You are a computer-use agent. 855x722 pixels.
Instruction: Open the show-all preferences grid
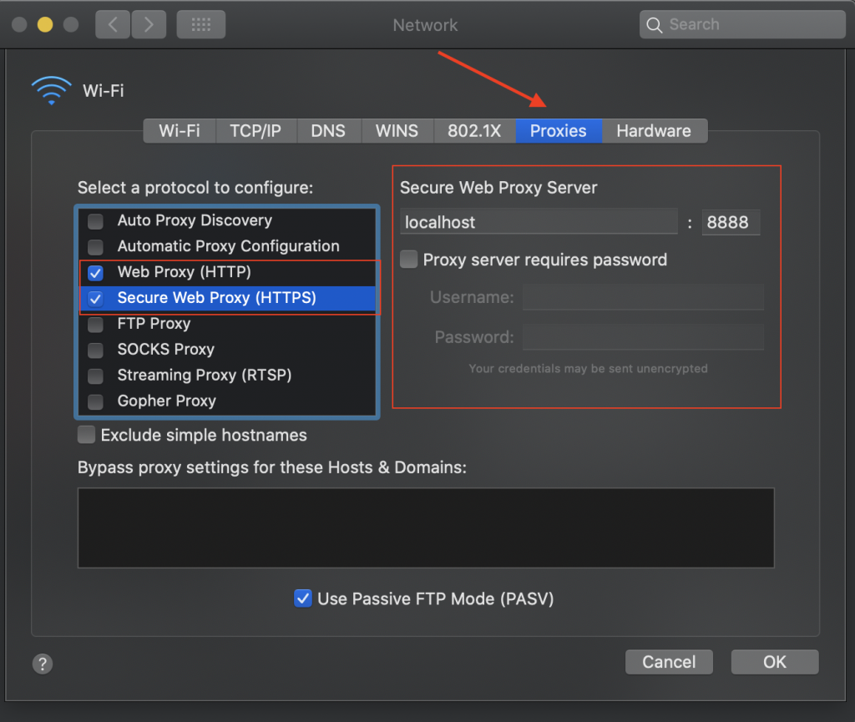click(x=200, y=24)
